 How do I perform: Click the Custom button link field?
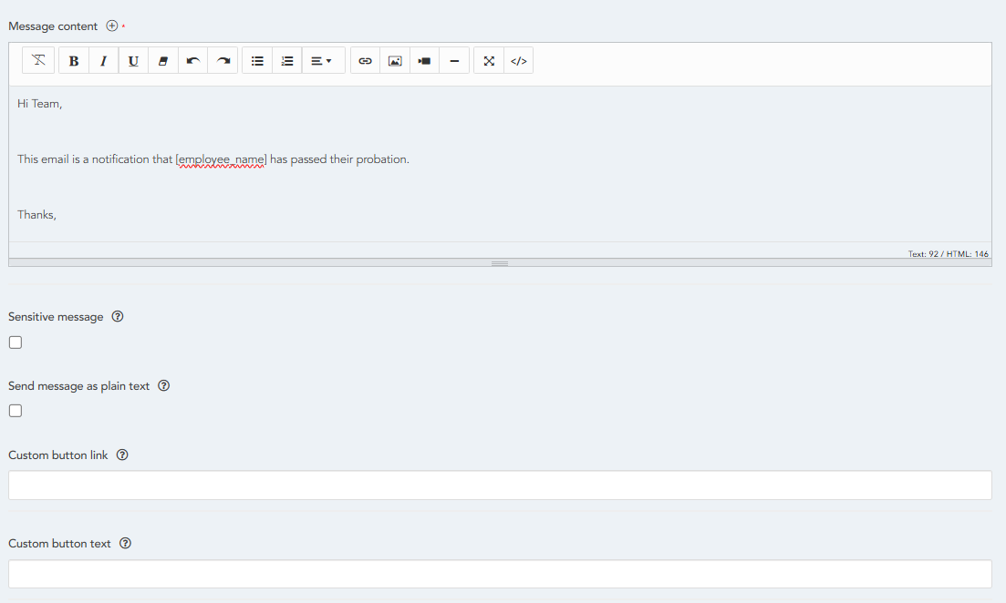coord(500,485)
